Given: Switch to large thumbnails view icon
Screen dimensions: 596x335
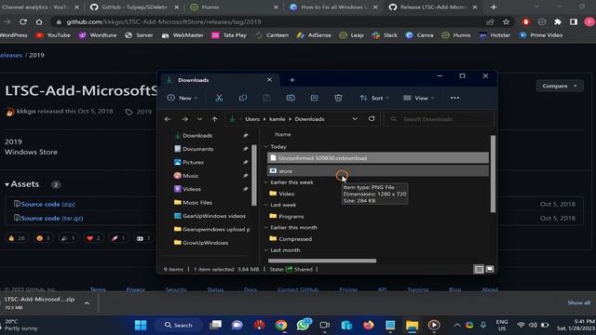Looking at the screenshot, I should [490, 269].
